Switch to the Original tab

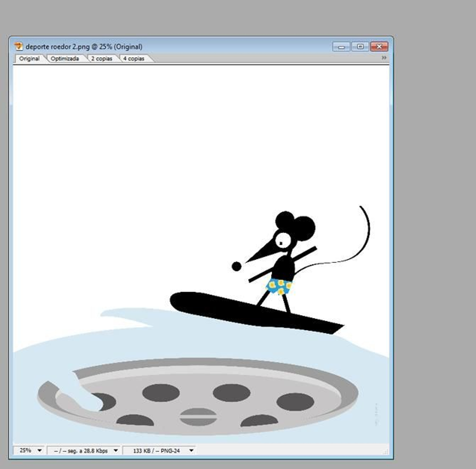pos(29,59)
